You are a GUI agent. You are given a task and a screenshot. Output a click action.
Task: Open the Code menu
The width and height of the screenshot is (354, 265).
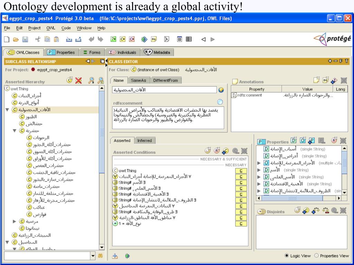(66, 28)
